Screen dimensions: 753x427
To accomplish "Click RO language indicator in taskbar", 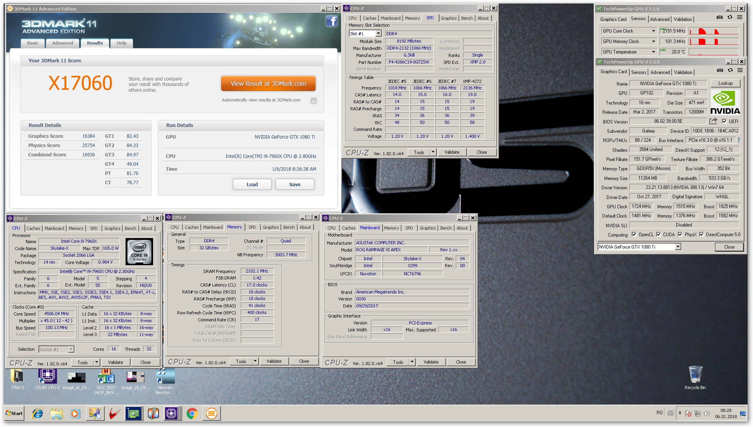I will pos(659,413).
